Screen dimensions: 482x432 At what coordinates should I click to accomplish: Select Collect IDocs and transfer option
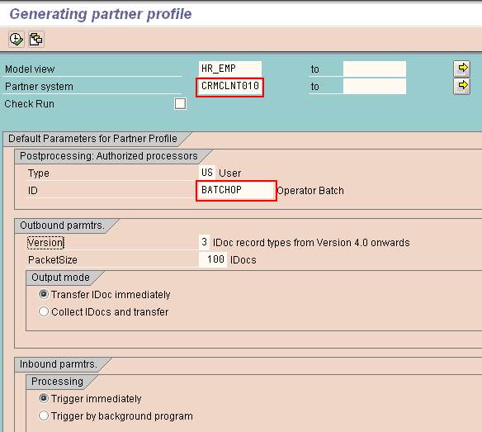coord(44,311)
